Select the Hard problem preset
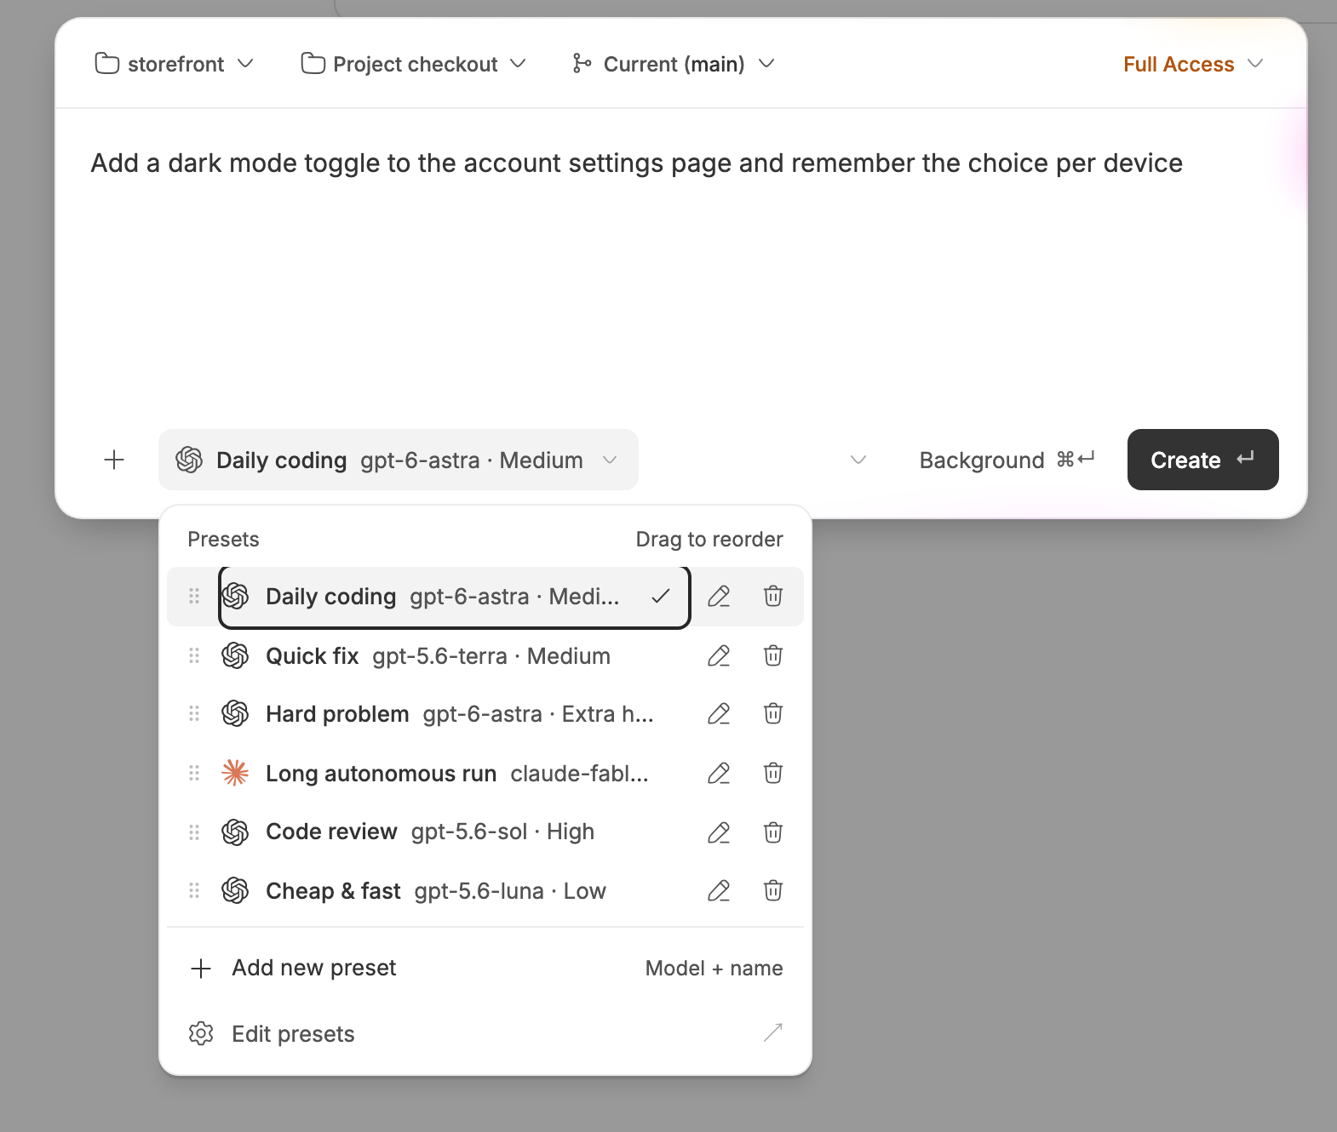Image resolution: width=1337 pixels, height=1132 pixels. 455,714
